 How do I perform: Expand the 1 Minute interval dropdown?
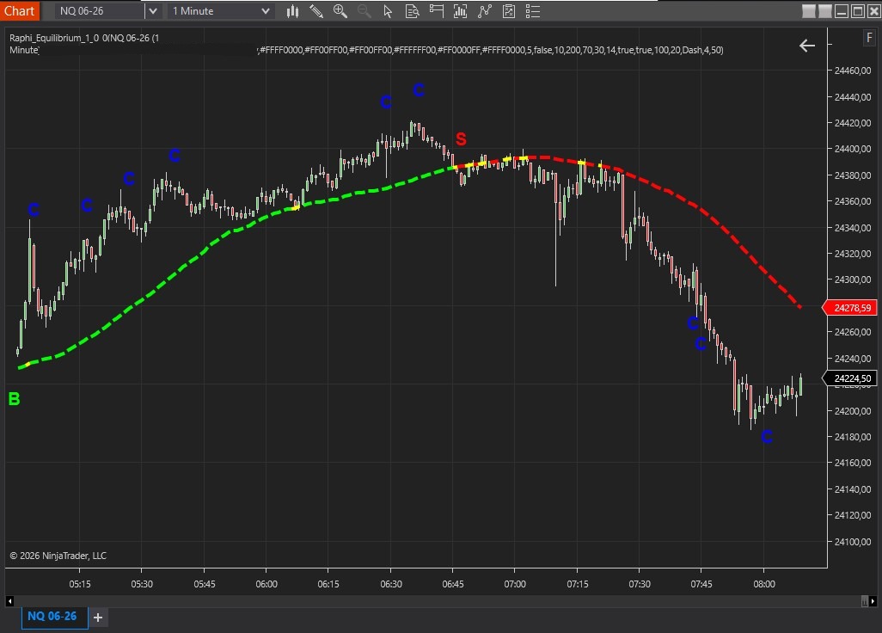click(265, 11)
